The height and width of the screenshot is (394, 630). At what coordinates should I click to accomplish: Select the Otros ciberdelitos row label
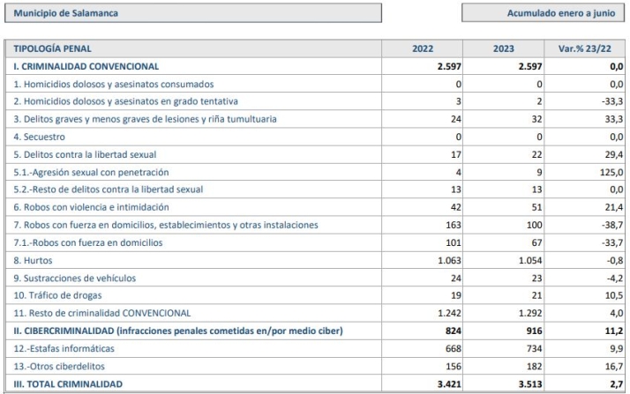point(58,366)
